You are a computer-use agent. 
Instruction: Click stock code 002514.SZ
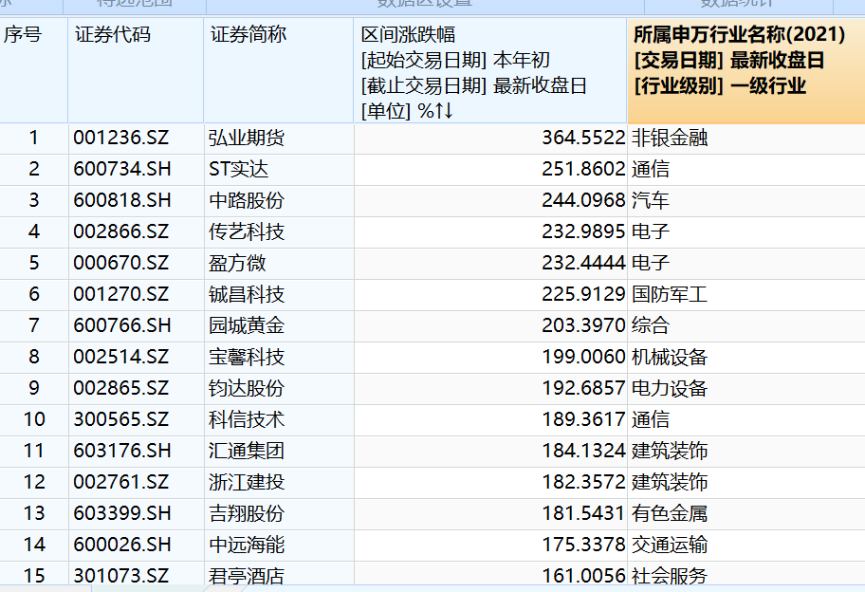(120, 357)
